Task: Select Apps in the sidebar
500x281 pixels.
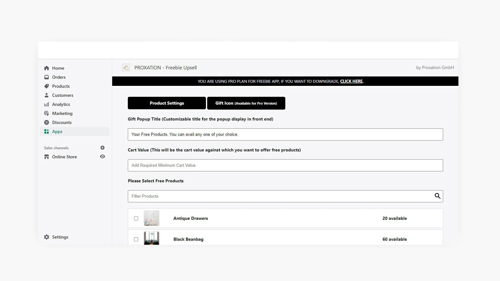Action: pos(75,131)
